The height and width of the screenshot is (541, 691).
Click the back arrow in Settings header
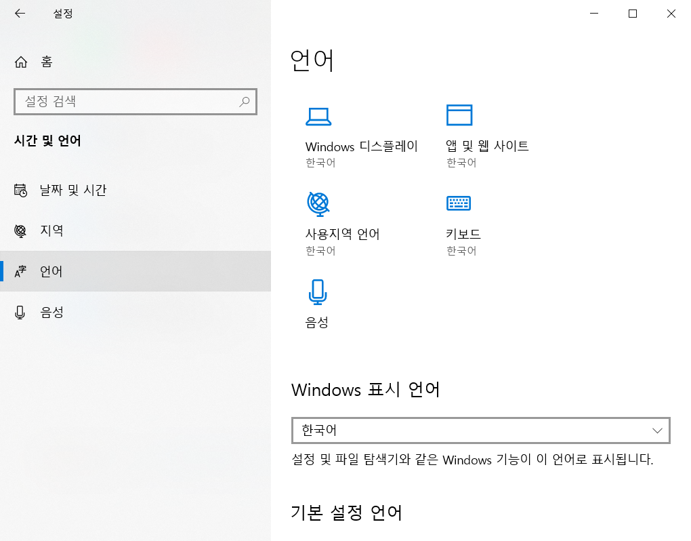[20, 14]
